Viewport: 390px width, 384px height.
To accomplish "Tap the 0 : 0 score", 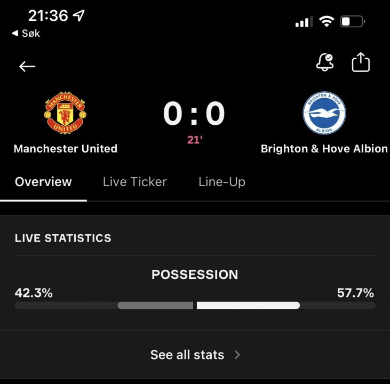I will pos(194,114).
